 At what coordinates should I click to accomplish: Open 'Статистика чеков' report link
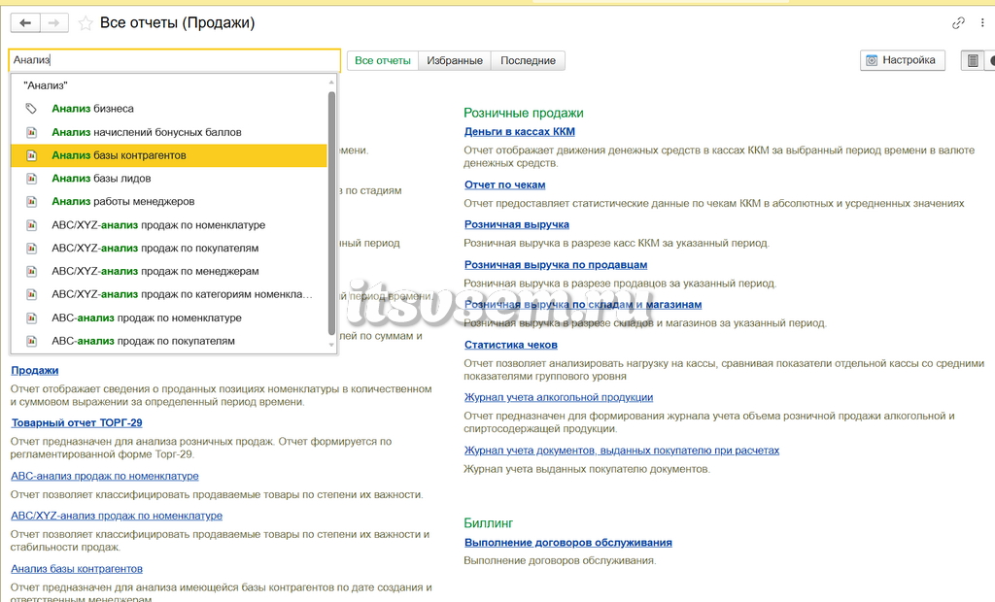[511, 345]
